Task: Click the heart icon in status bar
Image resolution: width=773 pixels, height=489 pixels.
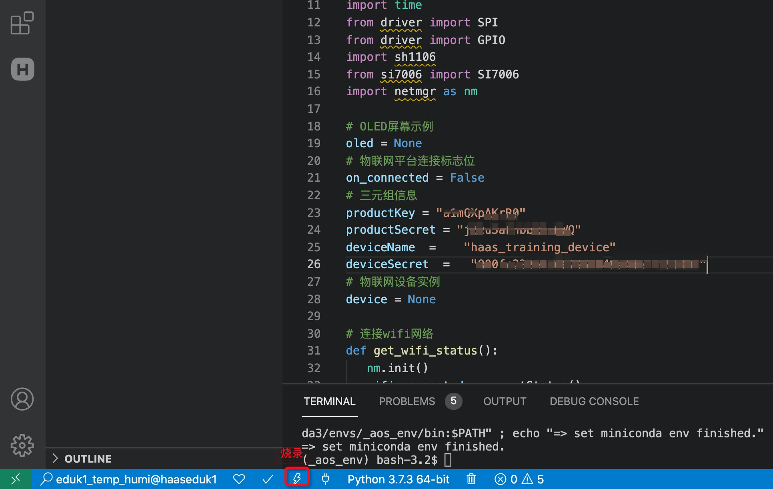Action: point(239,479)
